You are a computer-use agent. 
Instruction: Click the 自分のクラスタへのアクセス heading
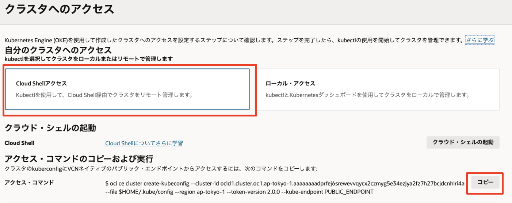click(58, 50)
